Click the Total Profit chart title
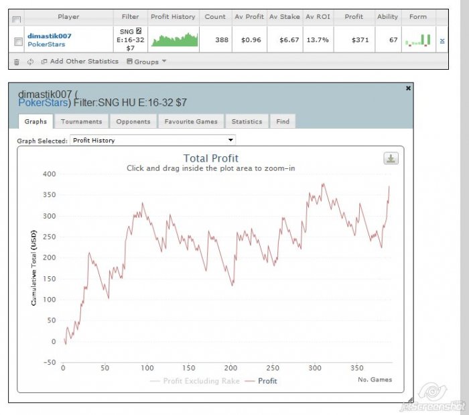This screenshot has width=469, height=415. 211,158
